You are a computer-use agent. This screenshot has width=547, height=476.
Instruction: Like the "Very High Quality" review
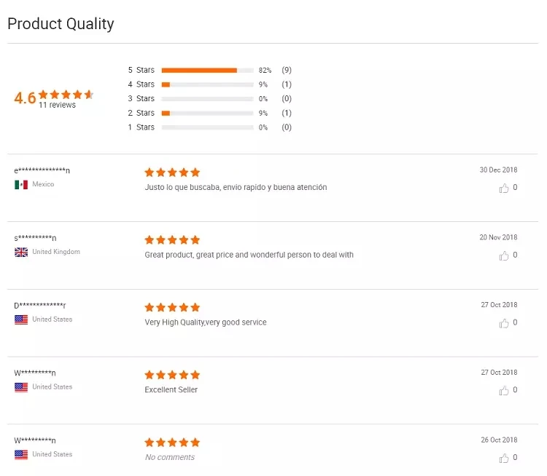[504, 323]
